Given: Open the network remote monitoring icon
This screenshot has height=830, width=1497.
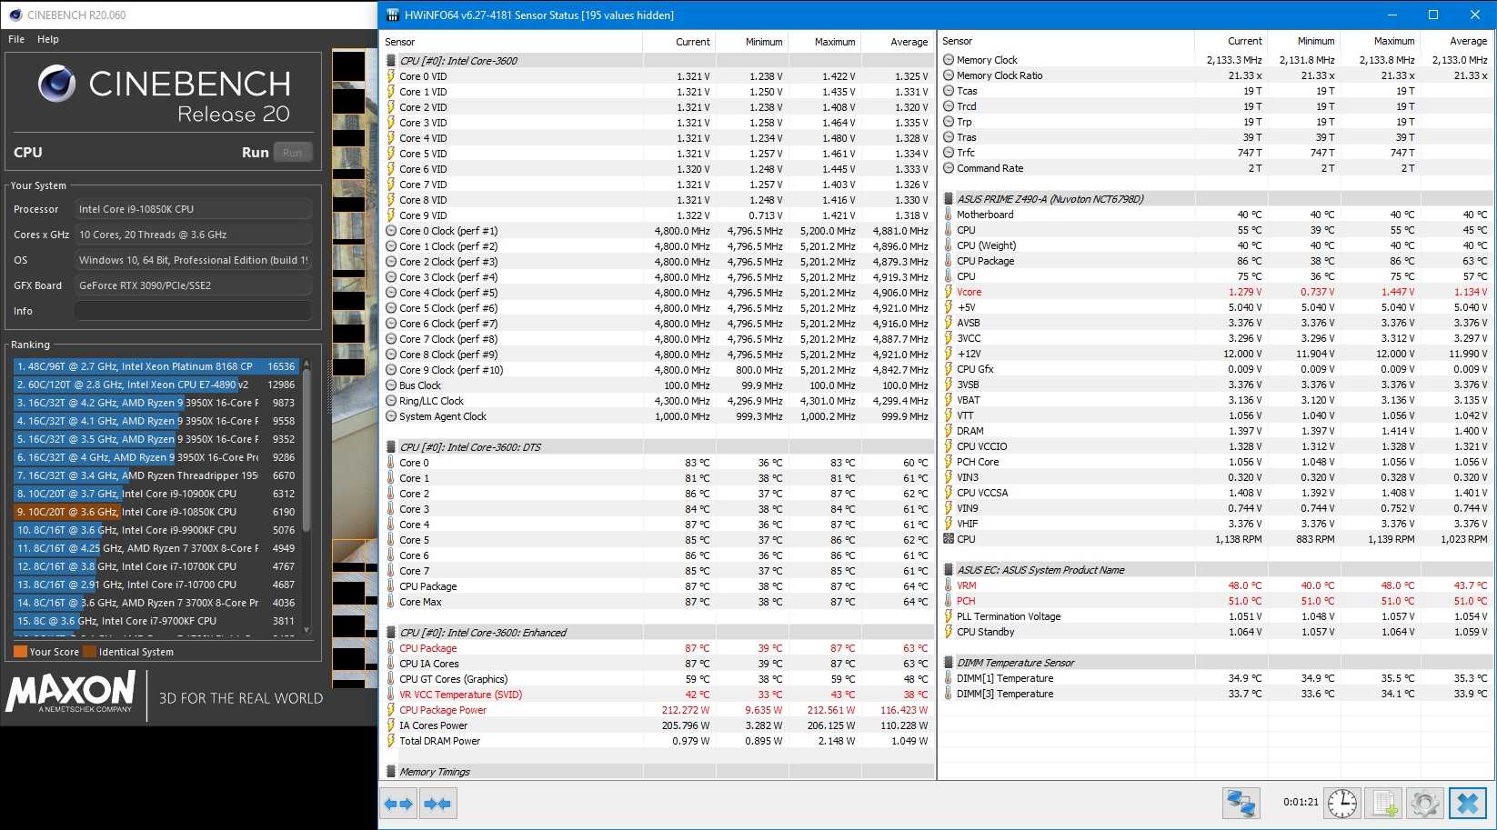Looking at the screenshot, I should pos(1241,804).
